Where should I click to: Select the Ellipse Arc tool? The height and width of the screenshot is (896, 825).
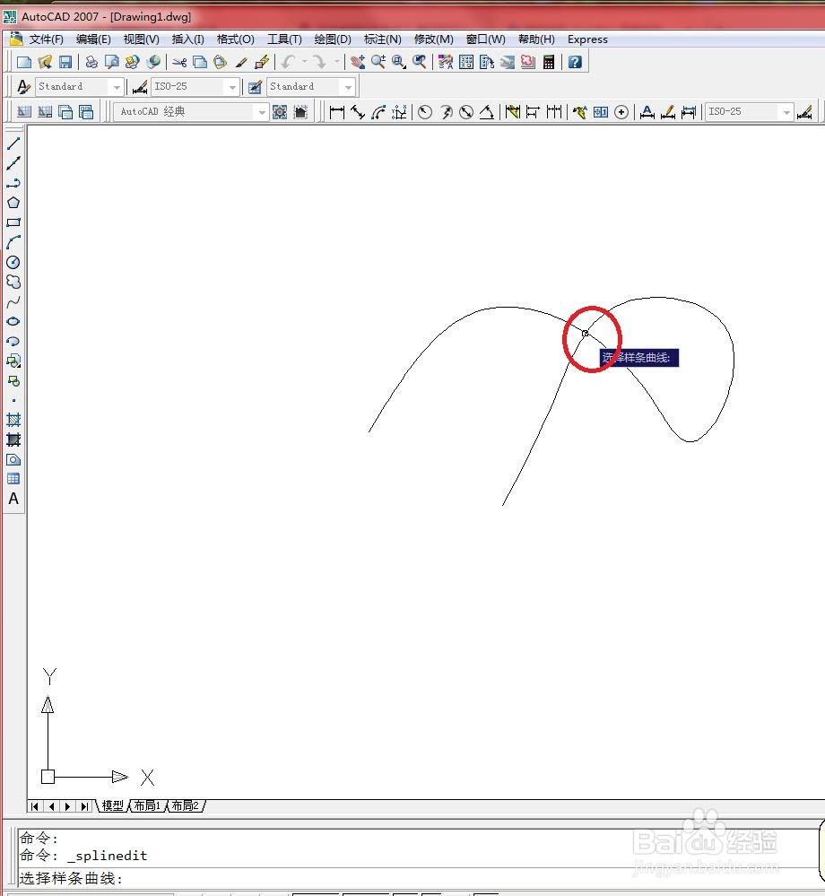coord(13,341)
